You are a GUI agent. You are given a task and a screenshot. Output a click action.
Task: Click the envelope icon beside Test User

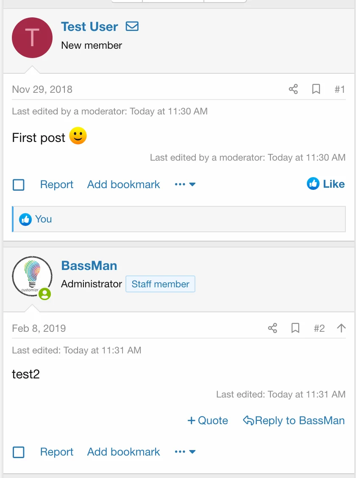point(132,26)
